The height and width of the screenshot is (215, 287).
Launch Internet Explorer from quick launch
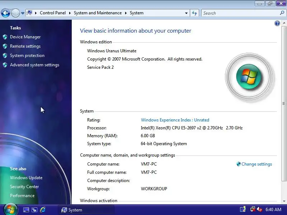click(43, 210)
